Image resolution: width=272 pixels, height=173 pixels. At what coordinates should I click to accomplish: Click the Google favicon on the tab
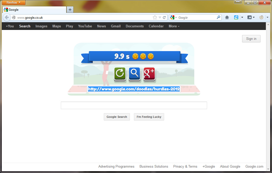coord(6,10)
